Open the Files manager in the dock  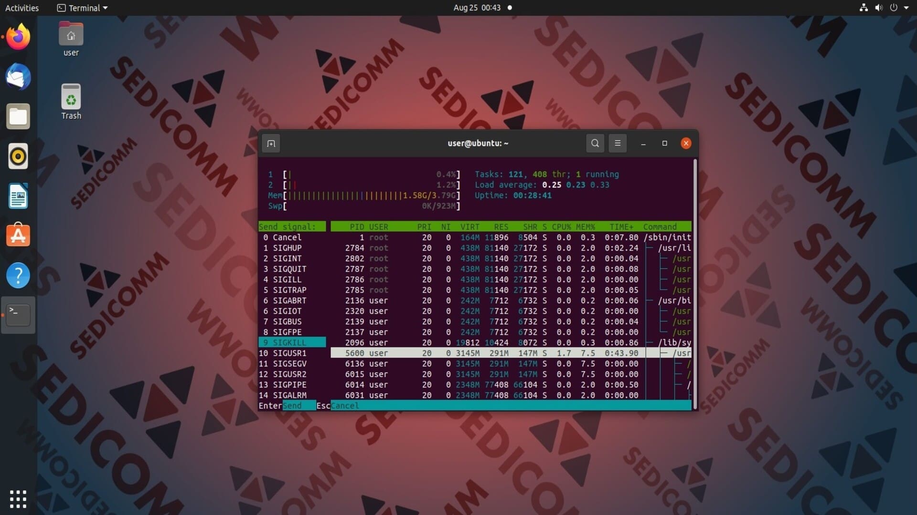click(x=18, y=116)
